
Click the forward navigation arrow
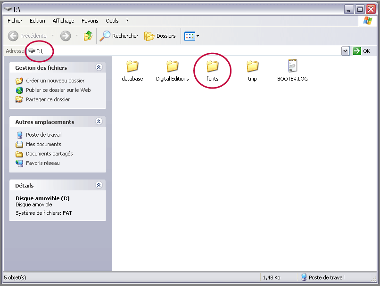click(66, 36)
